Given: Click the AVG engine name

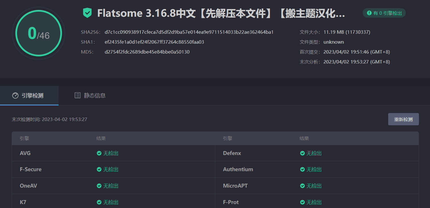Looking at the screenshot, I should coord(25,153).
